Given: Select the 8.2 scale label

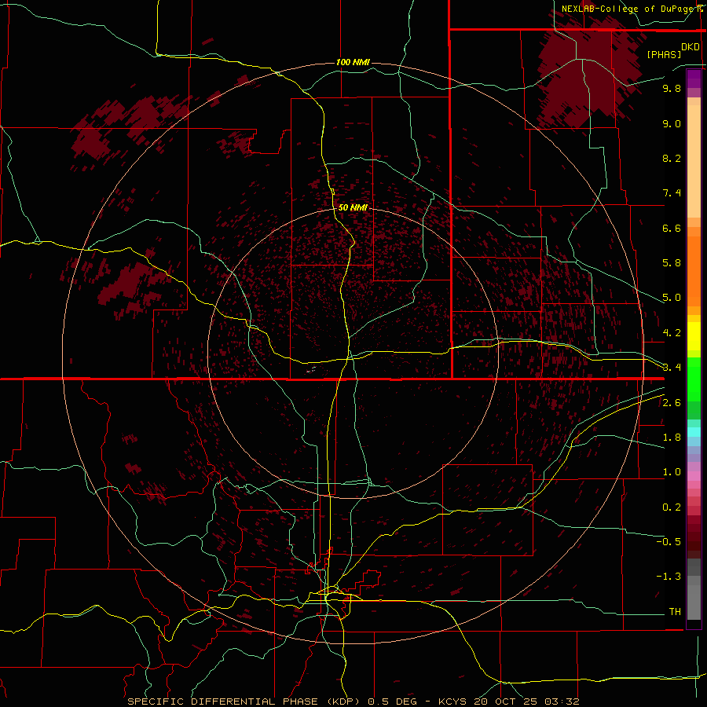Looking at the screenshot, I should (672, 158).
